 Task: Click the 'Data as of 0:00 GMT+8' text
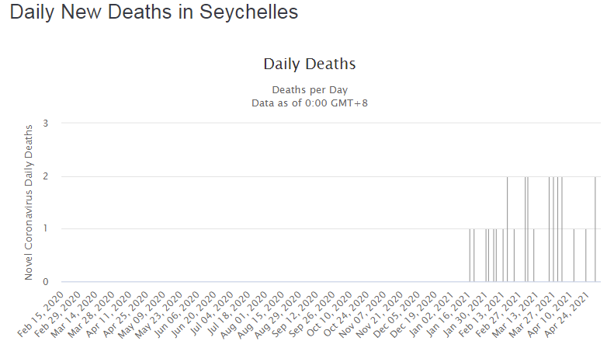[x=309, y=102]
